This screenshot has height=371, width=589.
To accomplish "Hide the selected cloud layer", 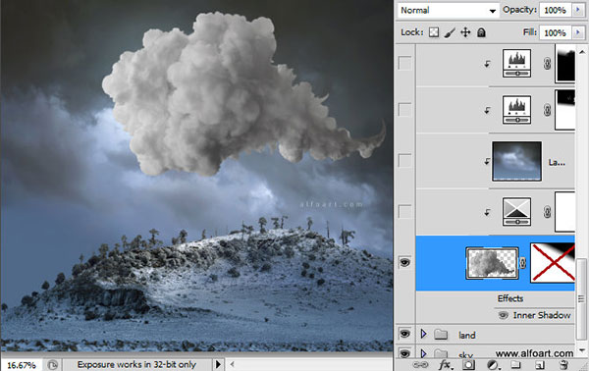I will pyautogui.click(x=404, y=262).
